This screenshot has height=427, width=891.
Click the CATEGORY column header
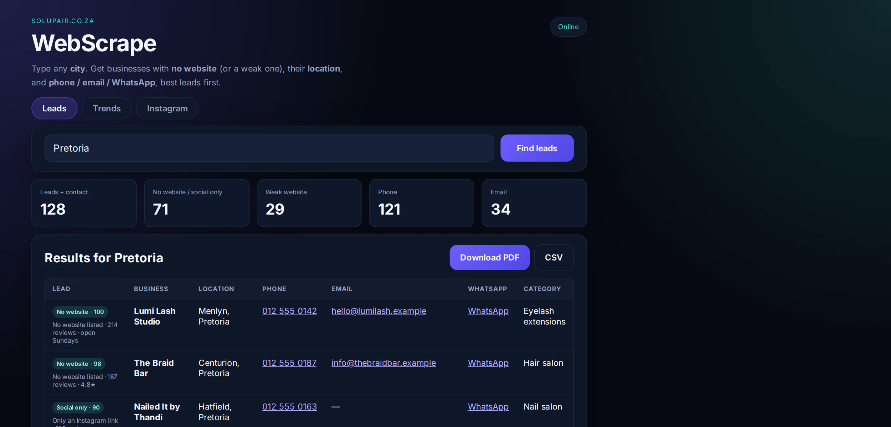542,289
